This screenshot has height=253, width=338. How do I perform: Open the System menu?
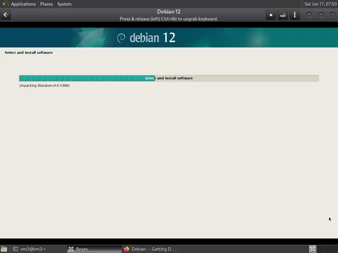pos(64,4)
